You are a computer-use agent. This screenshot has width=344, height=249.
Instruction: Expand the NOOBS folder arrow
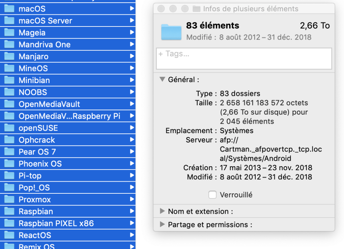point(132,92)
